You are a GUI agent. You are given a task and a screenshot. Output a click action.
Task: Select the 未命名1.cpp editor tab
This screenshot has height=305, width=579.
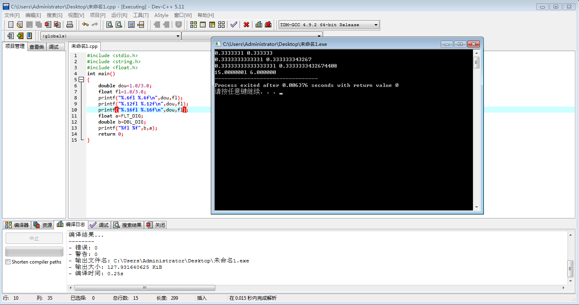pyautogui.click(x=84, y=46)
